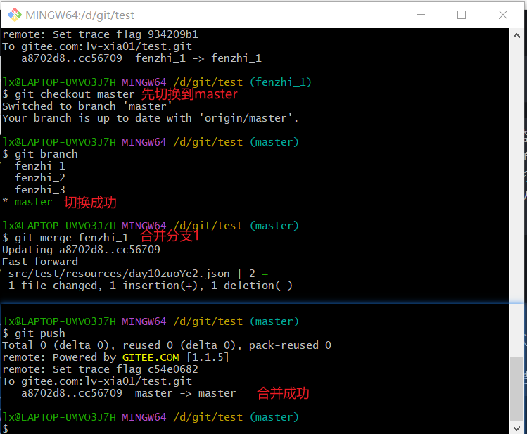Viewport: 527px width, 434px height.
Task: Click the scrollbar up arrow
Action: (516, 36)
